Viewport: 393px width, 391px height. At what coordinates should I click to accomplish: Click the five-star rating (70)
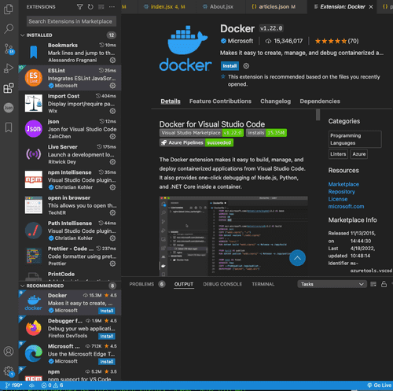(x=336, y=41)
